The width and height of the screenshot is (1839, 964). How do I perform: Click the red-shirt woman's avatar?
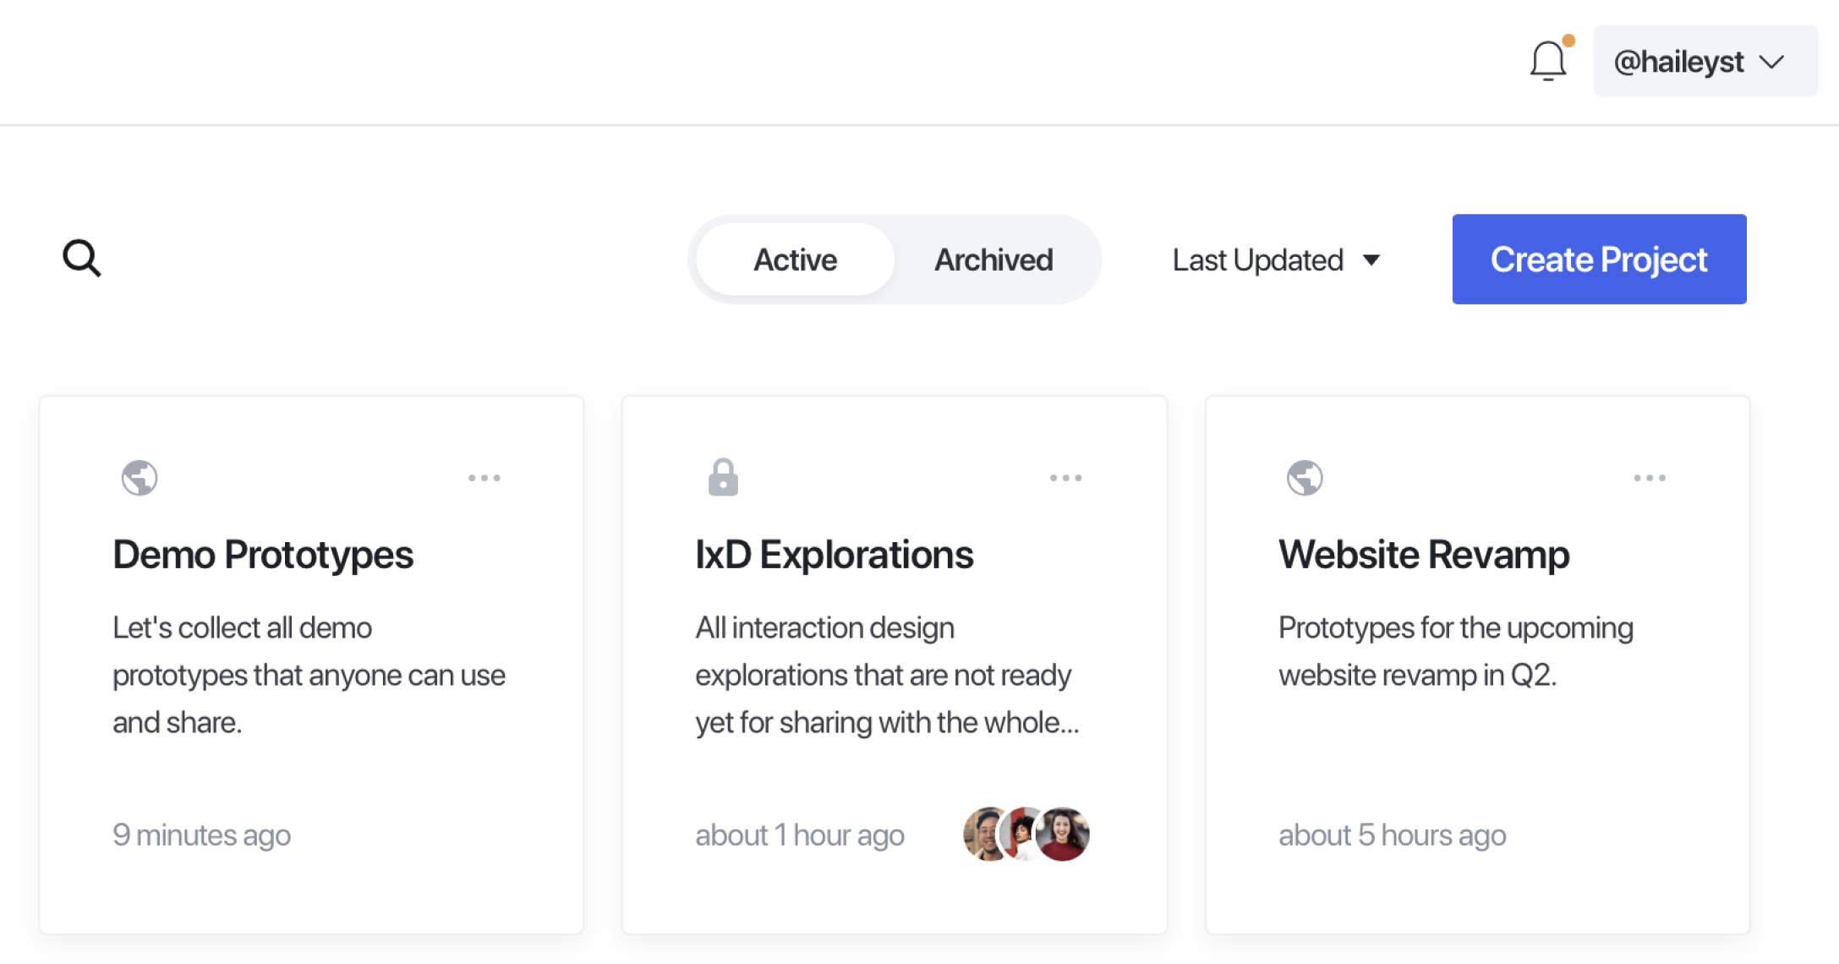(x=1063, y=834)
